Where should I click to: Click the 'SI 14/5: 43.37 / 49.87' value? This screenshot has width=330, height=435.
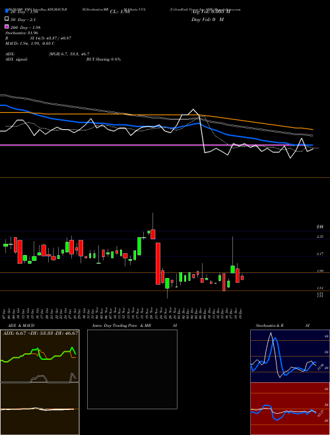tap(51, 38)
